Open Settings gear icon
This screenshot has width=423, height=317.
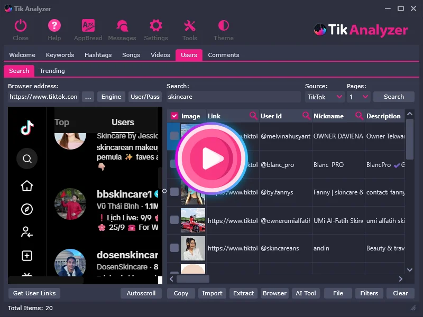point(155,26)
